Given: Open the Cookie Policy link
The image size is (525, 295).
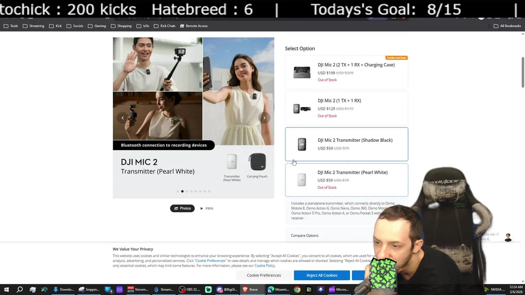Looking at the screenshot, I should [265, 265].
